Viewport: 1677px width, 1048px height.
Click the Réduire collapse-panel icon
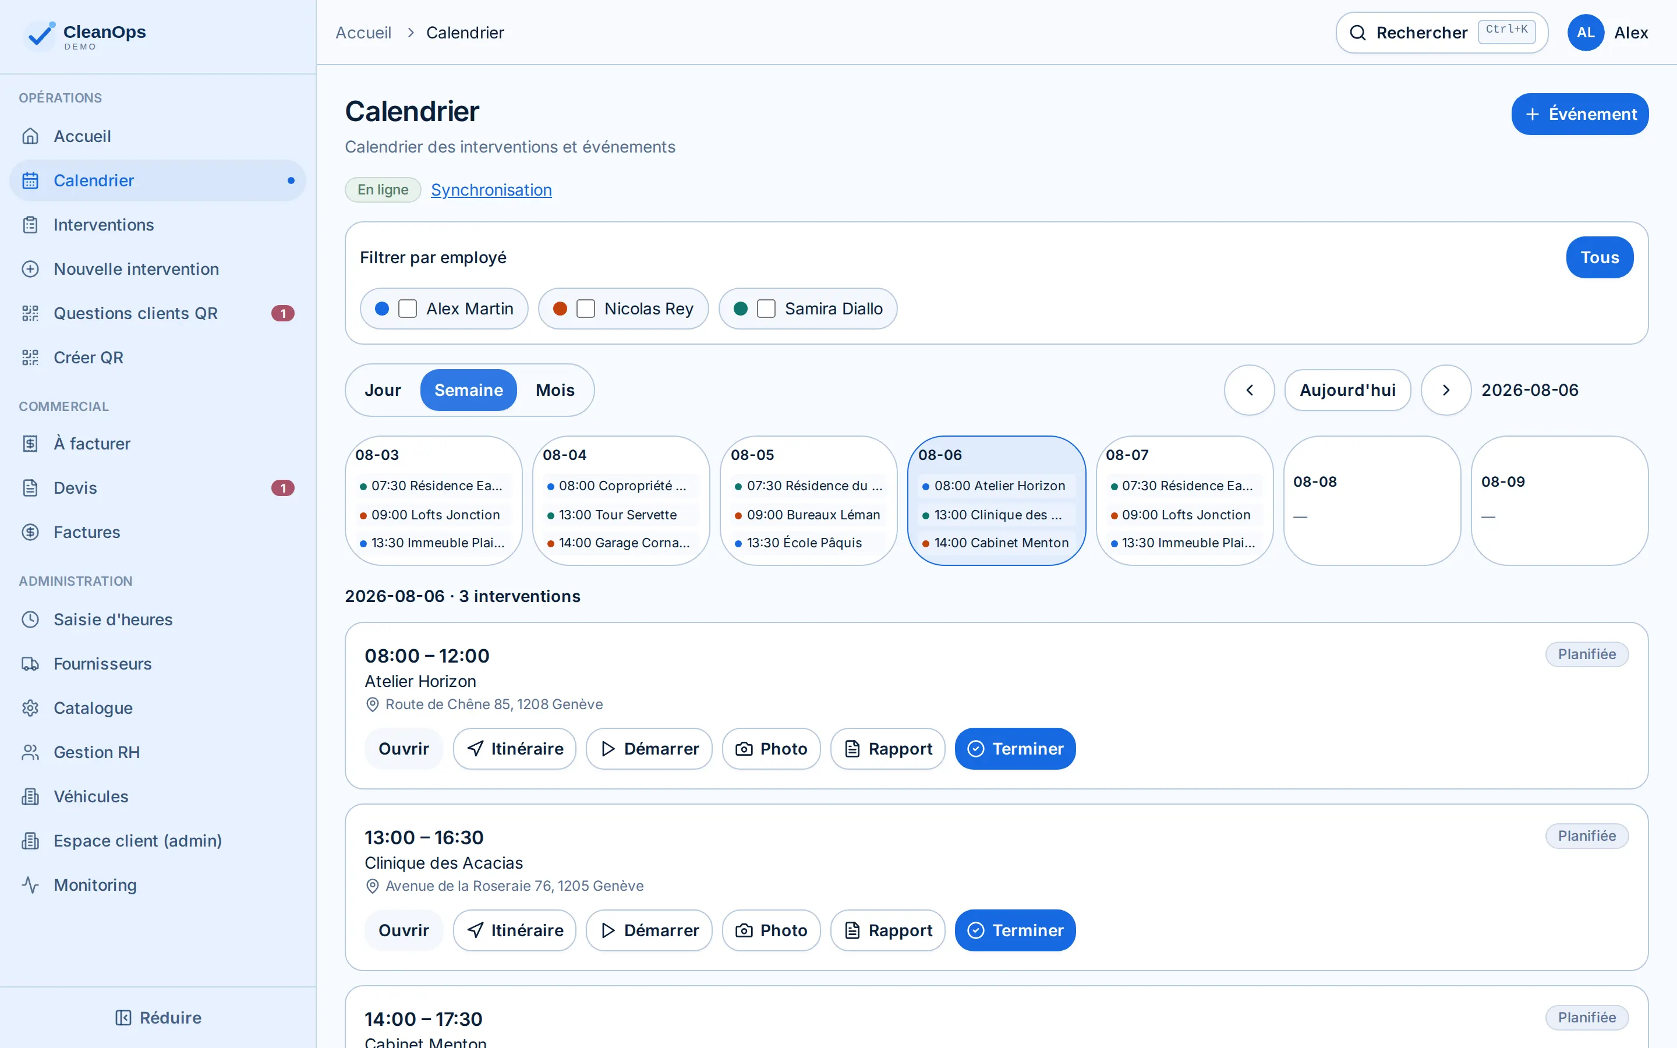(x=123, y=1018)
